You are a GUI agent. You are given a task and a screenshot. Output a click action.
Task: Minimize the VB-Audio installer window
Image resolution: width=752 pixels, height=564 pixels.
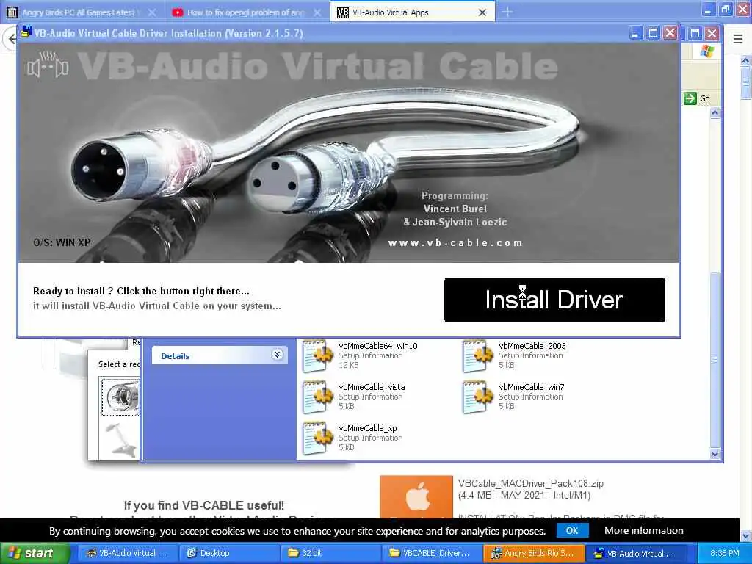coord(636,34)
